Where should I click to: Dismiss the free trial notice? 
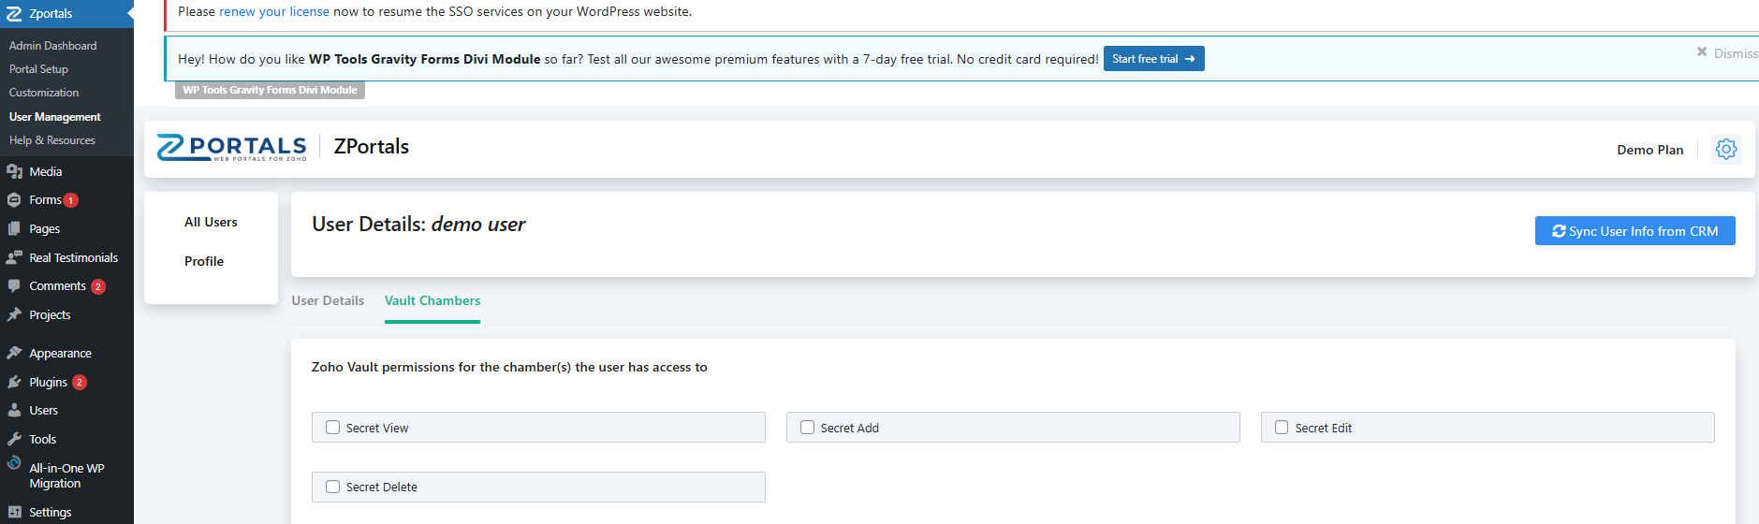(1726, 53)
